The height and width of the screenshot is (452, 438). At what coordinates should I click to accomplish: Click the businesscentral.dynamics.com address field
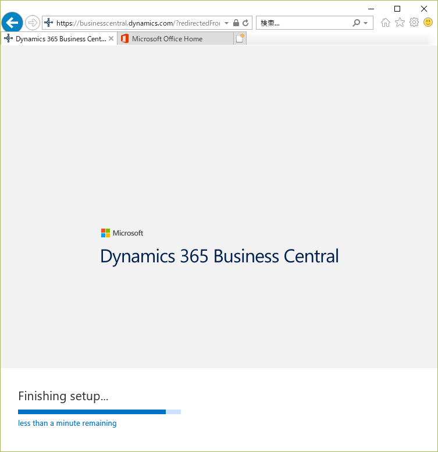[138, 23]
